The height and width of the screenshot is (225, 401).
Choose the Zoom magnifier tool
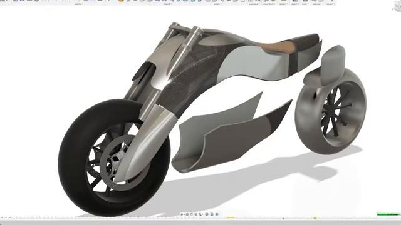[x=195, y=214]
